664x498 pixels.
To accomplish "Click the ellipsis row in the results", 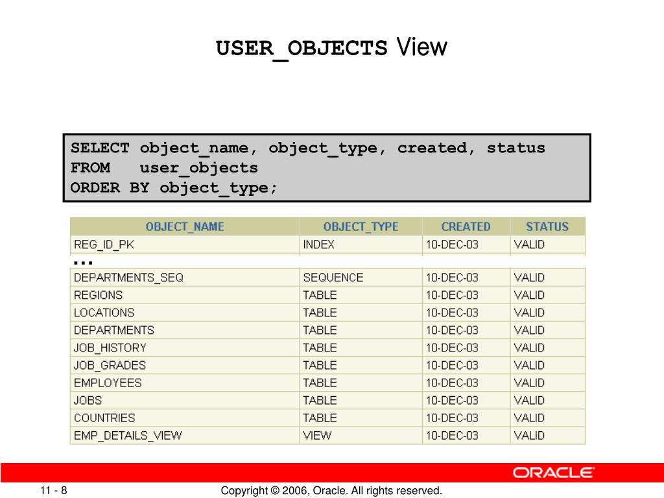I will click(83, 263).
